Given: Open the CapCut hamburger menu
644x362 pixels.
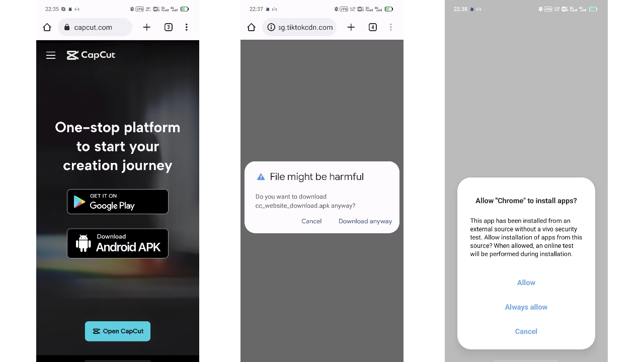Looking at the screenshot, I should 50,55.
